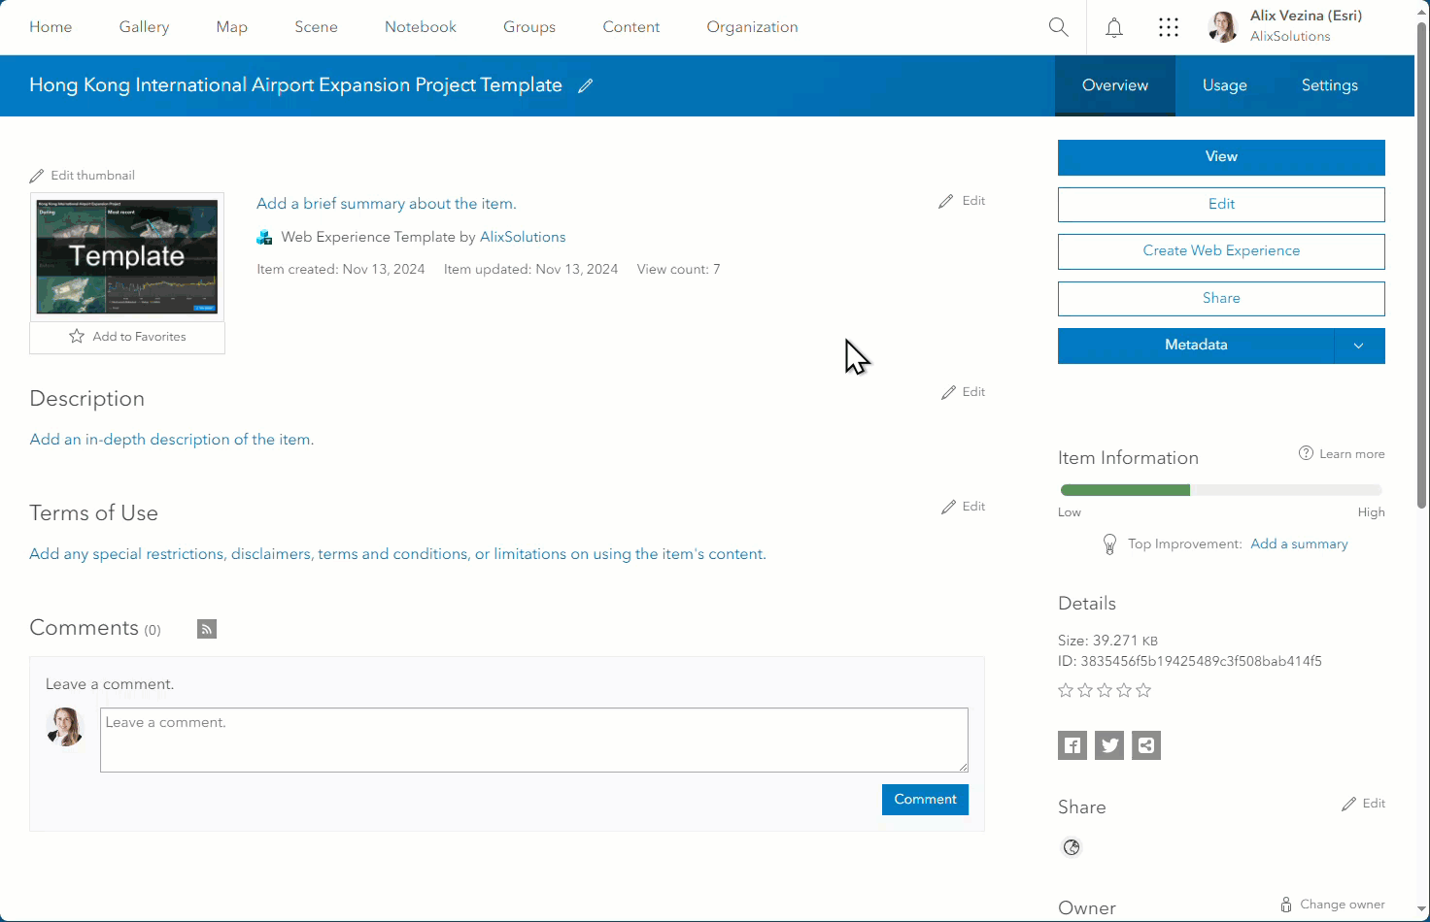The image size is (1430, 922).
Task: Edit the Terms of Use section
Action: 964,507
